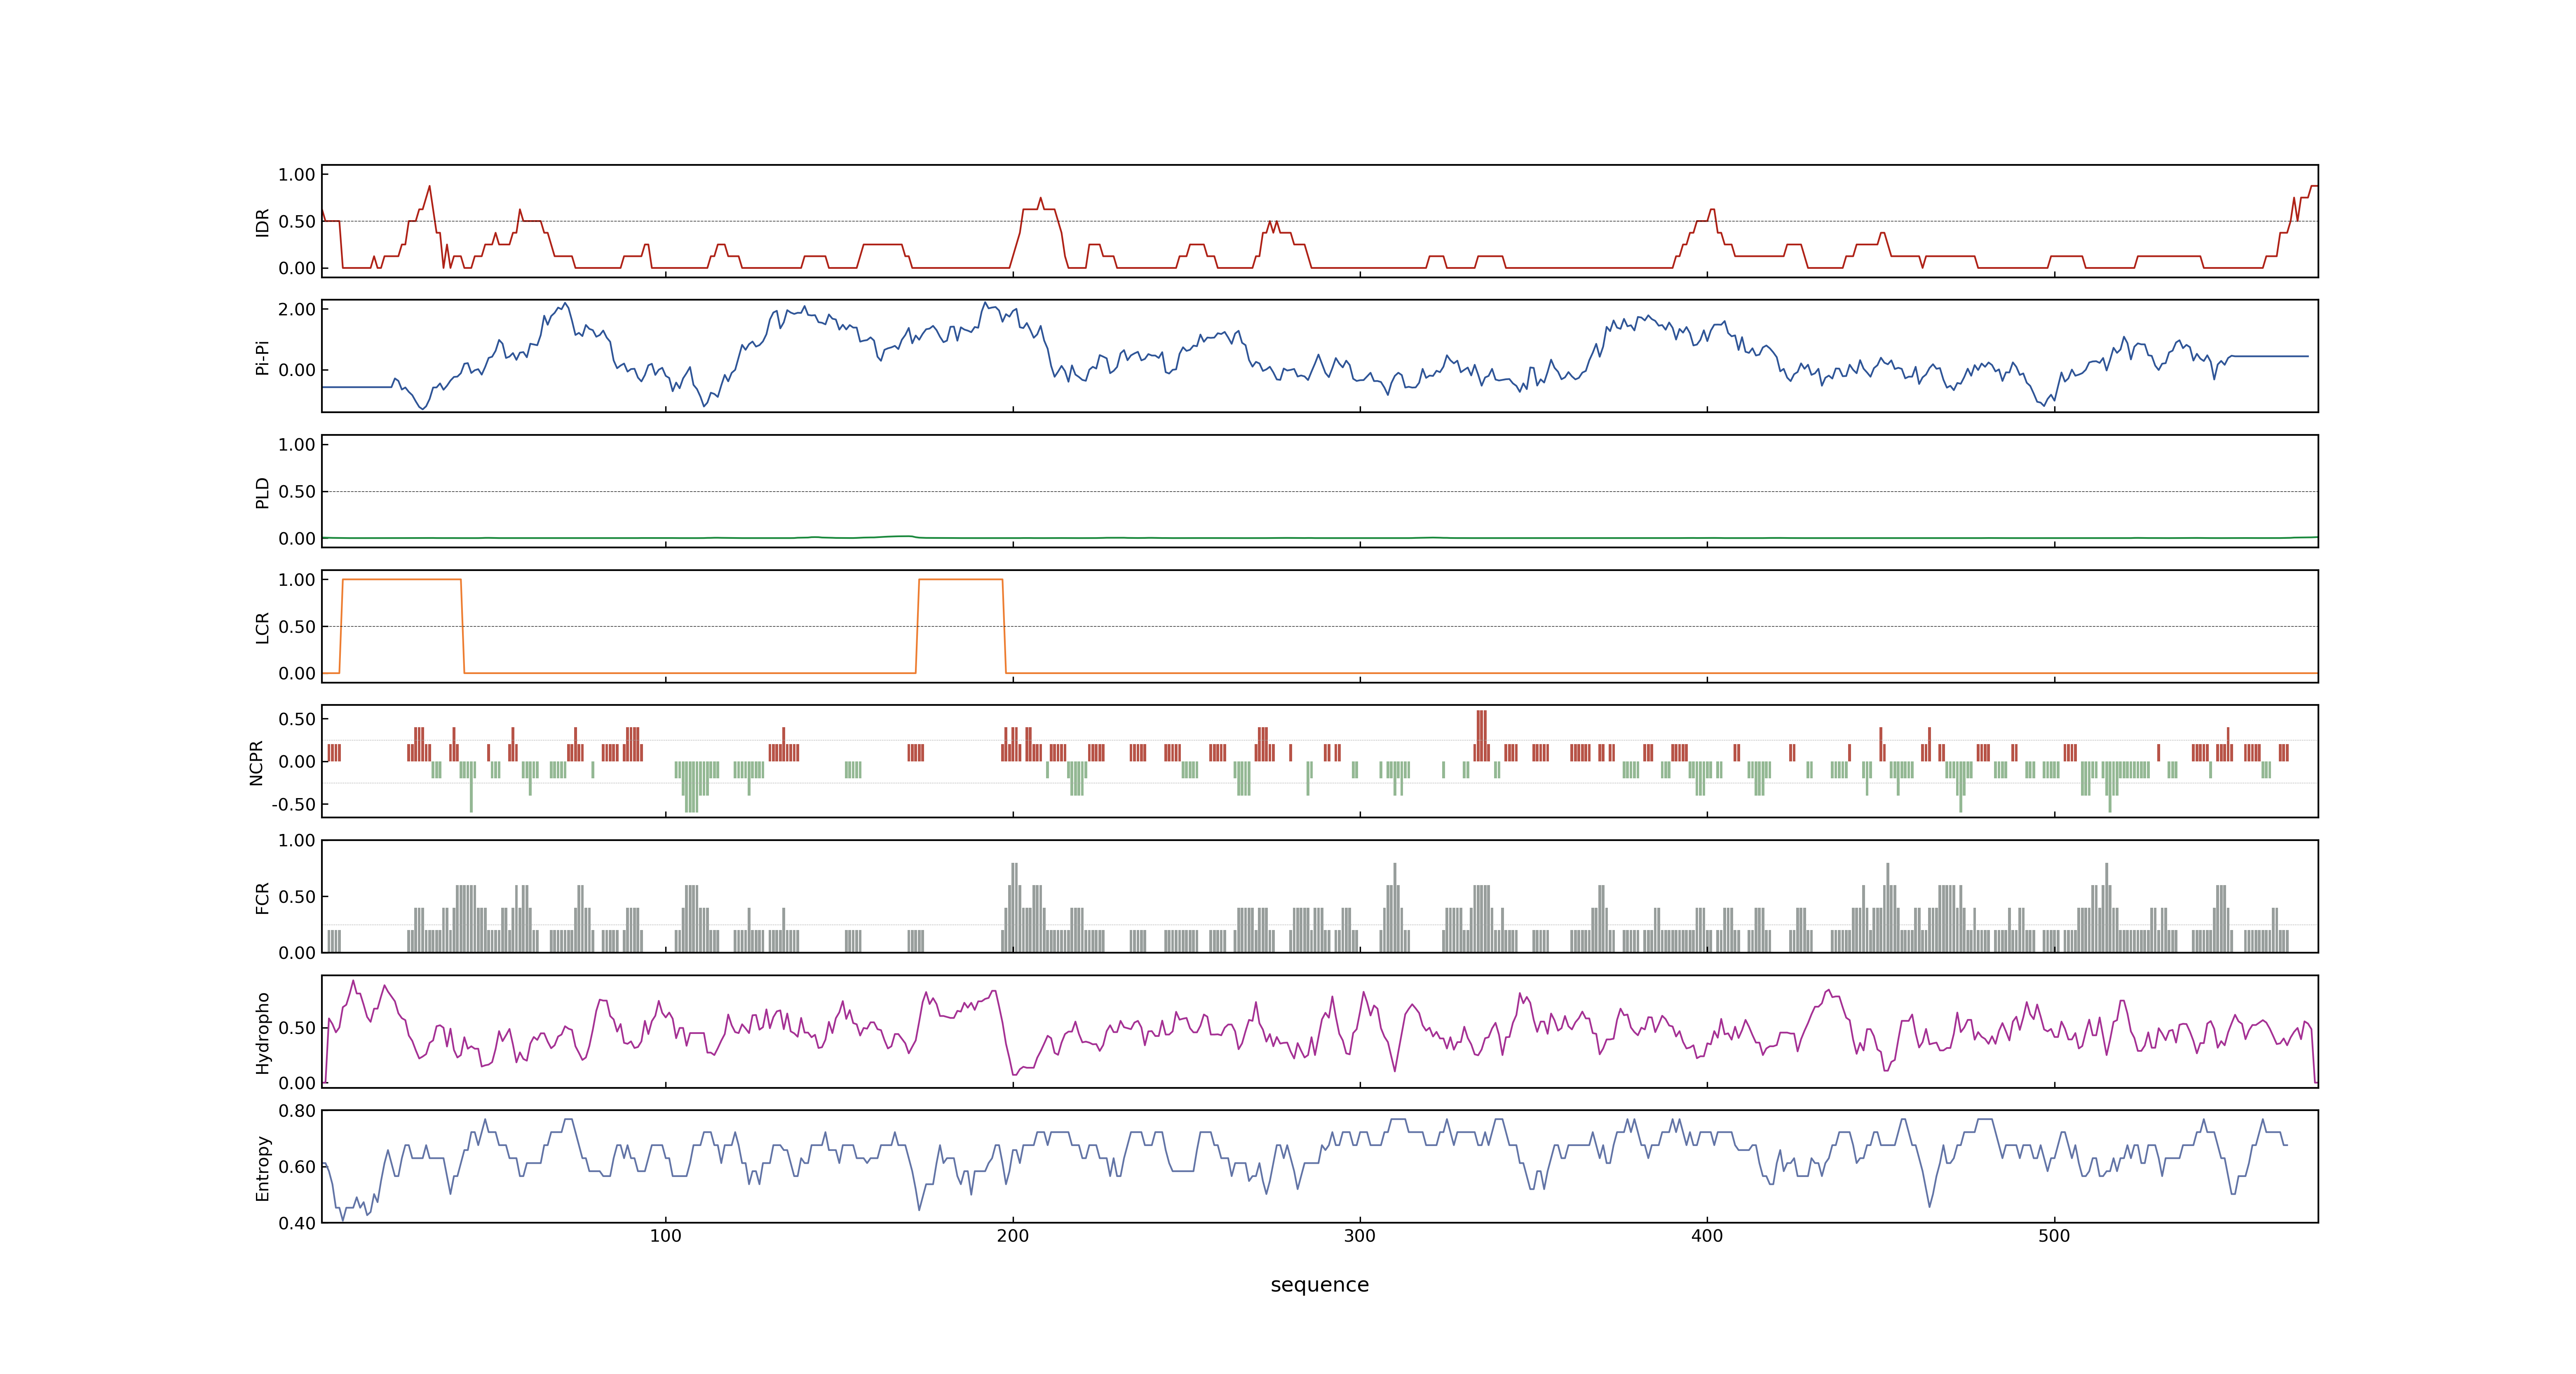Click the first orange LCR plateau

402,580
